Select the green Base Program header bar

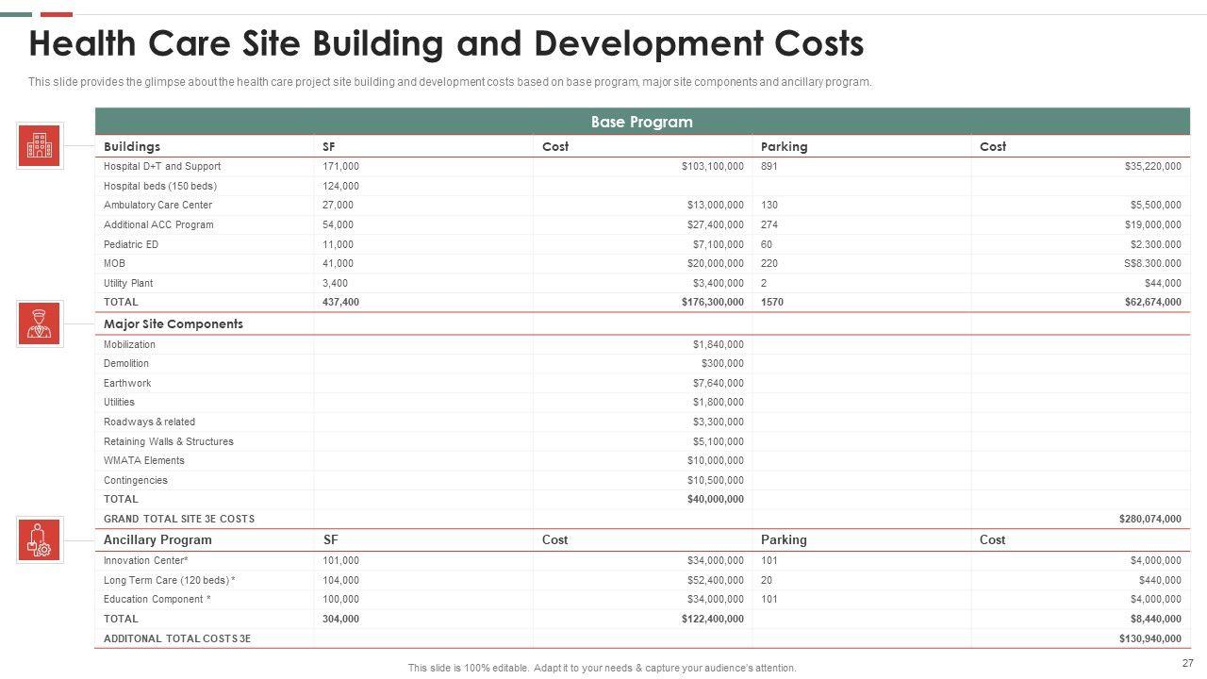click(641, 122)
